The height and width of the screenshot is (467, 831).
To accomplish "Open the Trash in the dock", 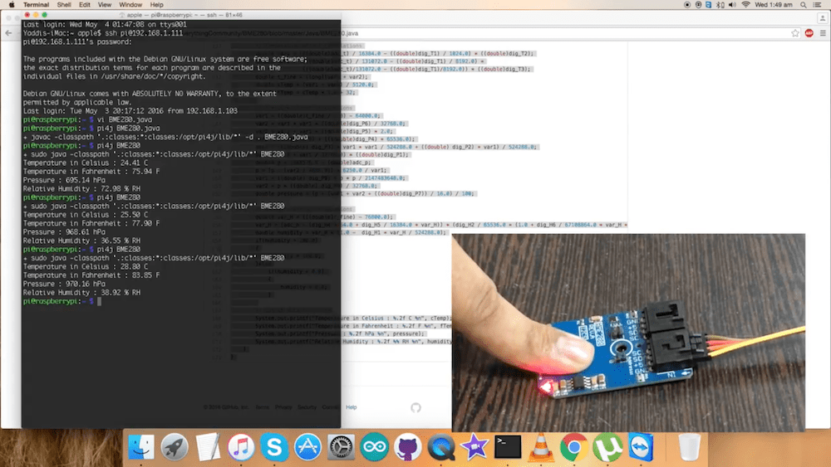I will pyautogui.click(x=690, y=447).
